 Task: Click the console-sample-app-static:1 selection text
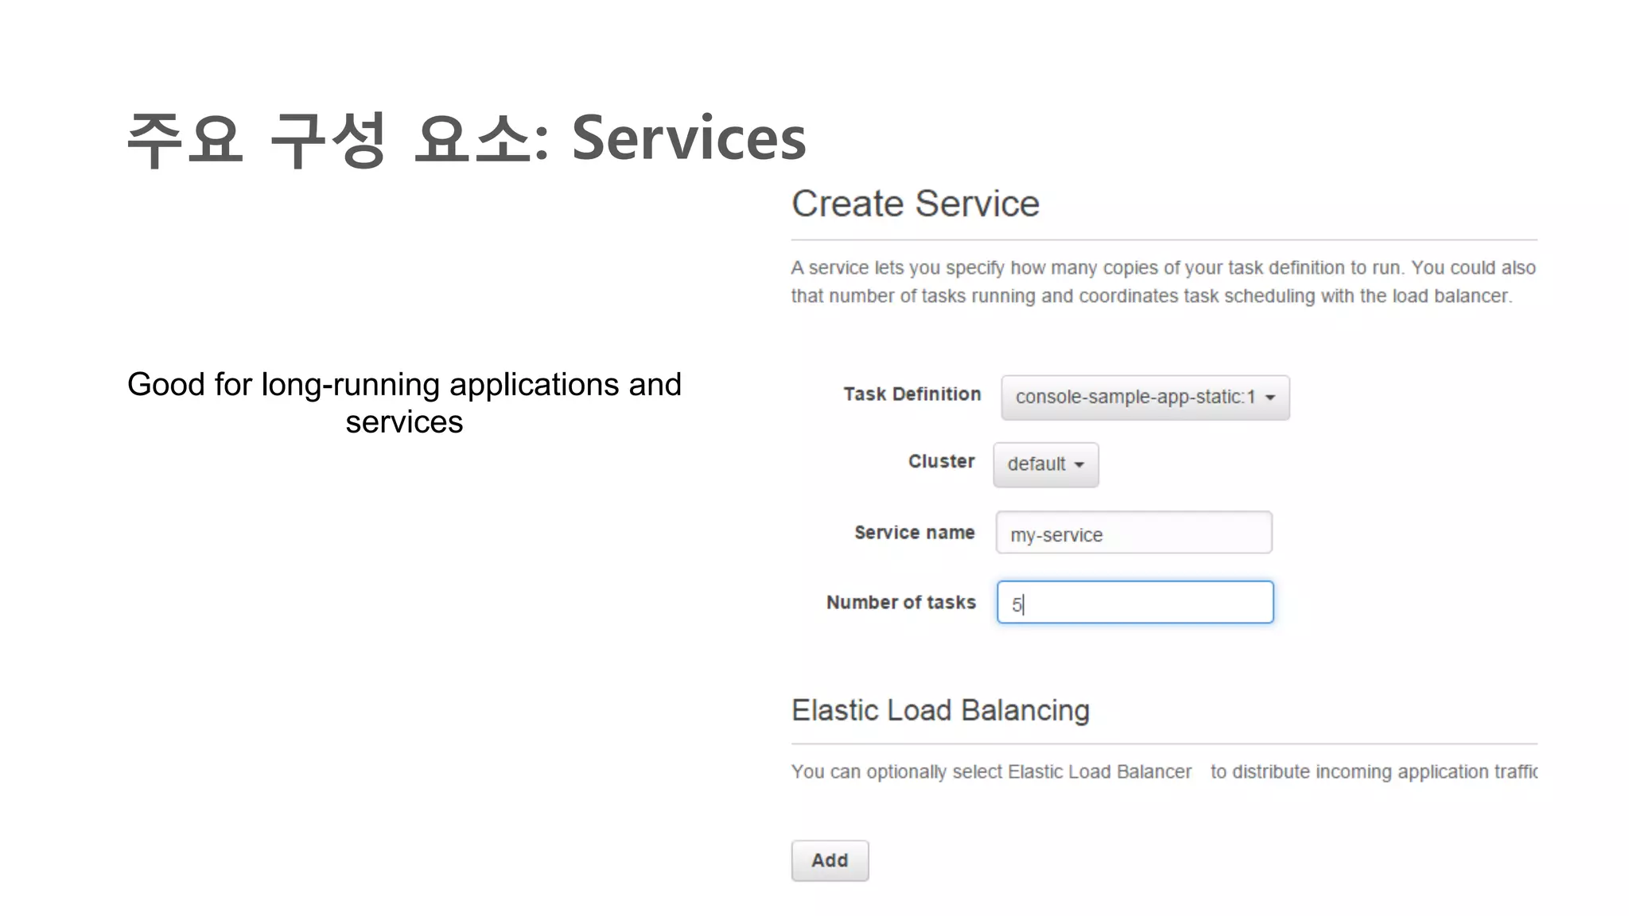click(x=1134, y=397)
